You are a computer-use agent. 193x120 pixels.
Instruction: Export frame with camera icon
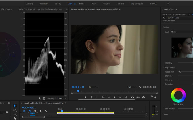144,97
